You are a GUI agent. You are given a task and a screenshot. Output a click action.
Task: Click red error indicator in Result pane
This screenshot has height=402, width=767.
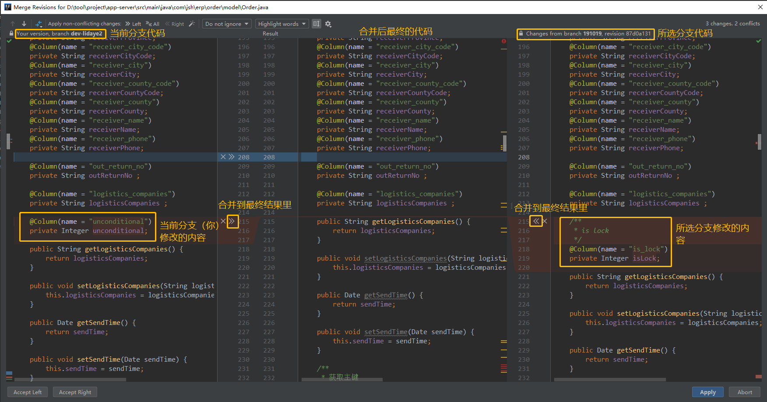(x=503, y=41)
